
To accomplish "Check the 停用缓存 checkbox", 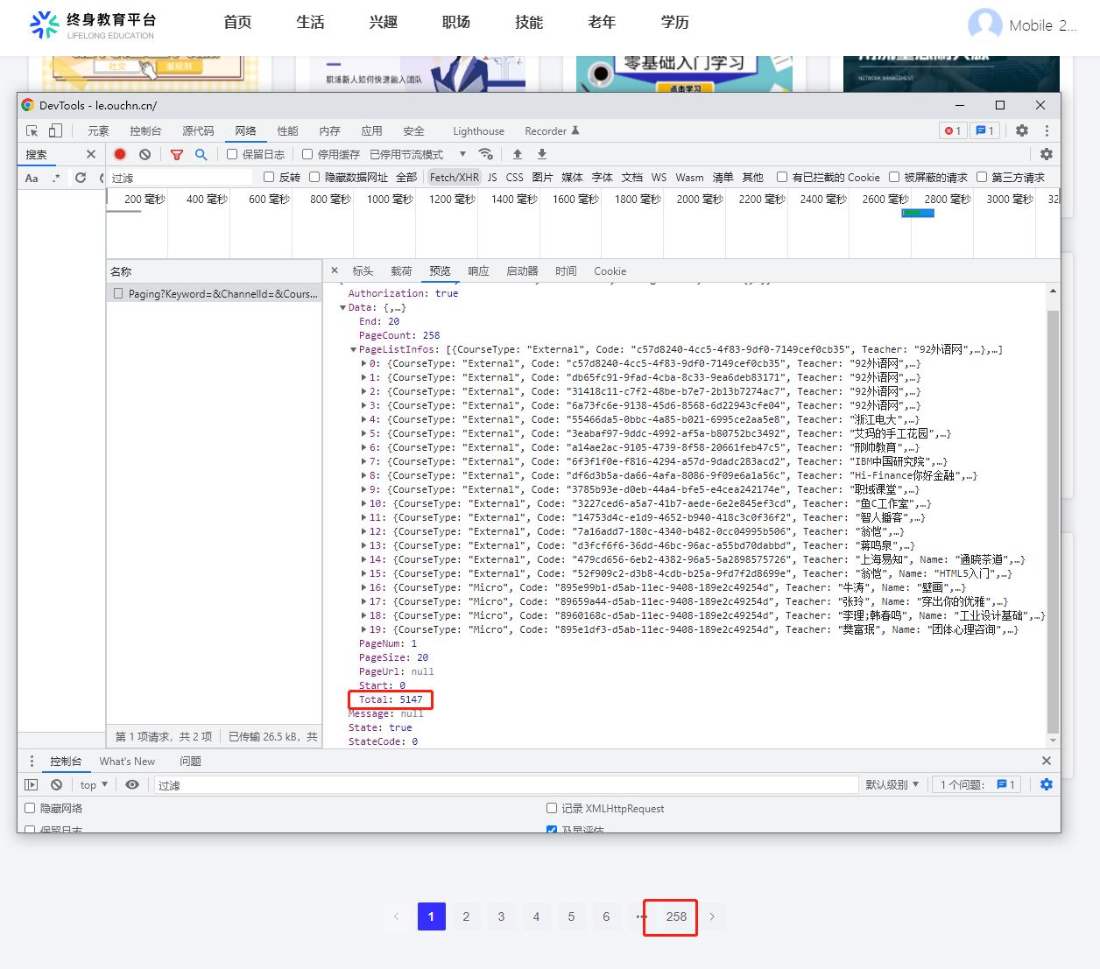I will pos(307,154).
